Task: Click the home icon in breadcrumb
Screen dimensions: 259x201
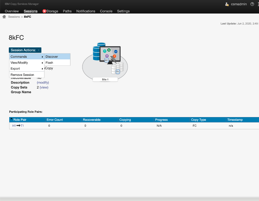Action: tap(4, 17)
